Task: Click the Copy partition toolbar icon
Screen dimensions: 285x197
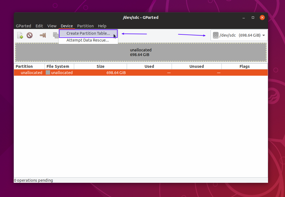Action: click(x=56, y=35)
